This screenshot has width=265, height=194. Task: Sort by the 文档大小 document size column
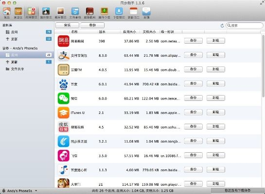point(150,32)
